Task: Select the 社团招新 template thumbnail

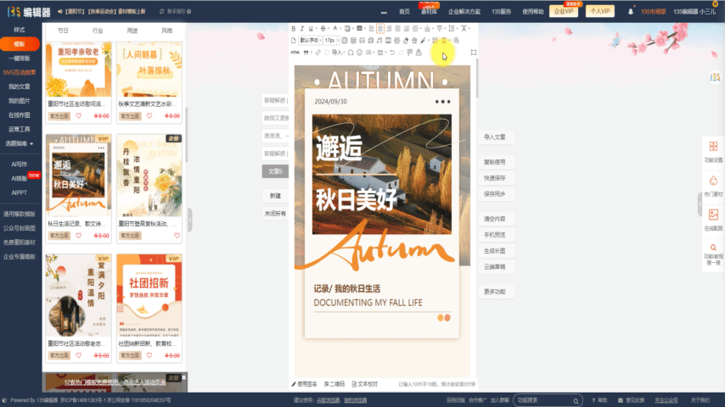Action: point(149,295)
